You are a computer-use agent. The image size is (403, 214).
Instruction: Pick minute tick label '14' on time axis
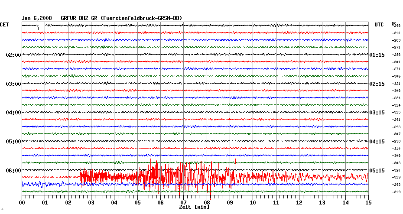point(345,203)
